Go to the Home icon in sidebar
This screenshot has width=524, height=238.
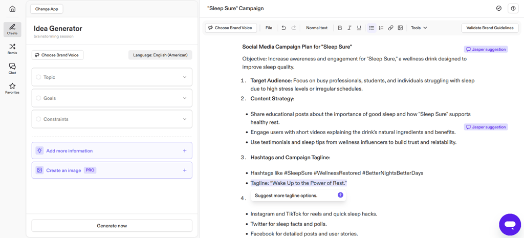(12, 9)
